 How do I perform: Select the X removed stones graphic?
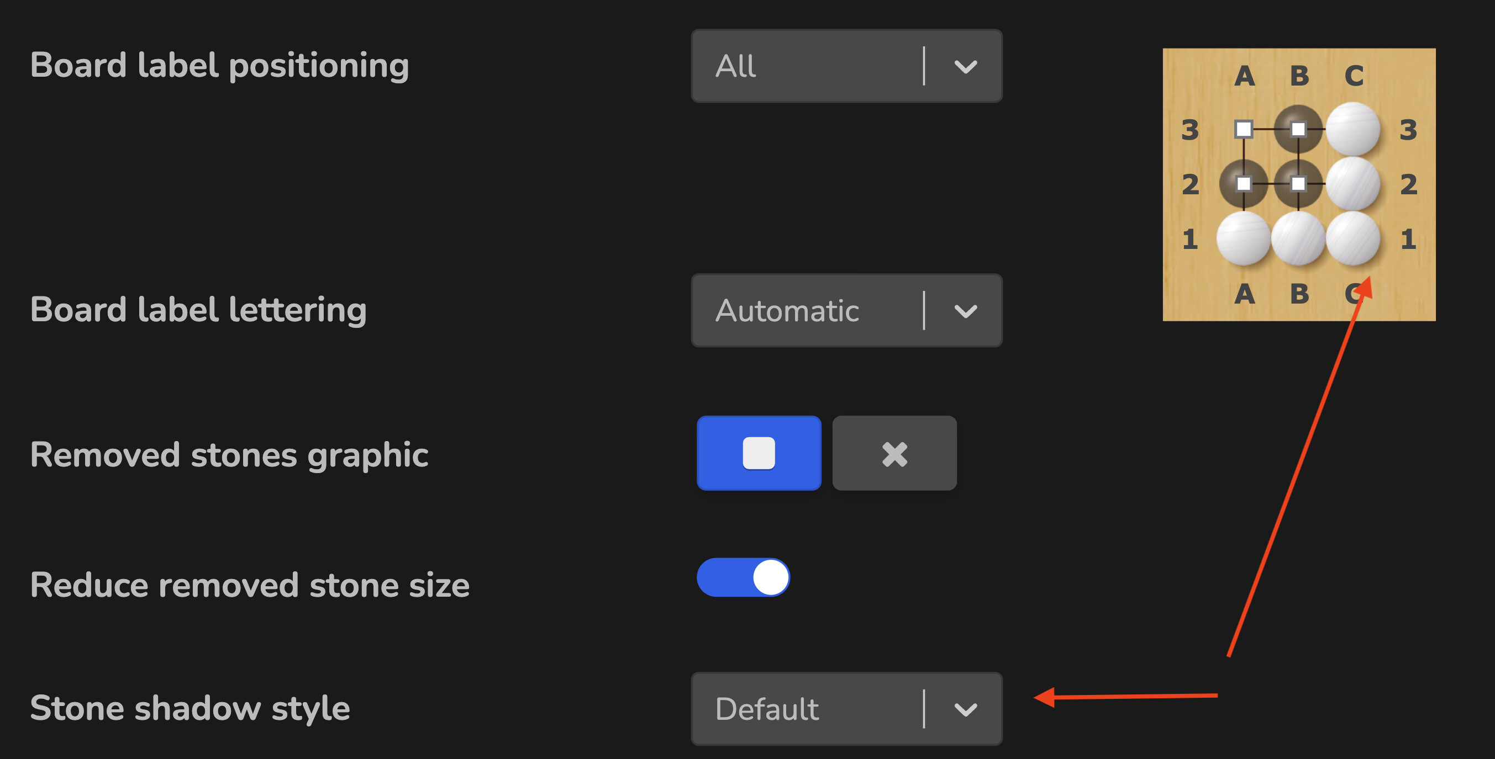pyautogui.click(x=894, y=453)
